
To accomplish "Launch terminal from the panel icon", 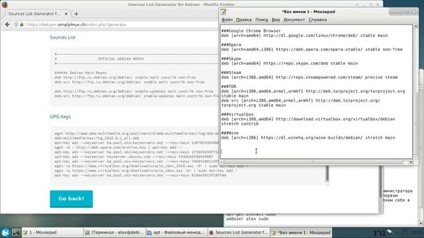I will [16, 232].
